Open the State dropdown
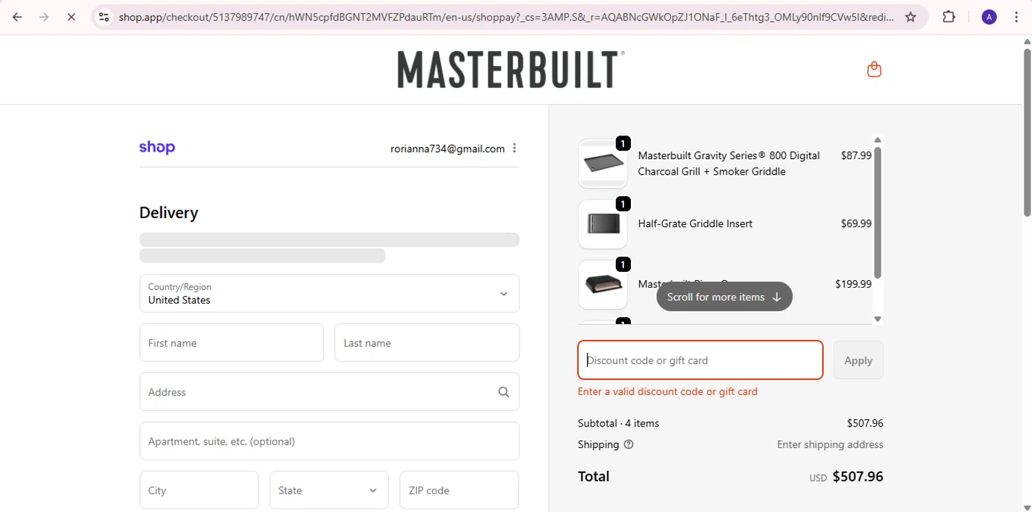The width and height of the screenshot is (1032, 512). [x=329, y=490]
